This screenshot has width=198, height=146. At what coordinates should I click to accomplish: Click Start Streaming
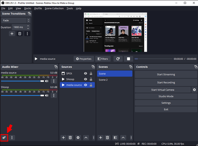tap(166, 74)
